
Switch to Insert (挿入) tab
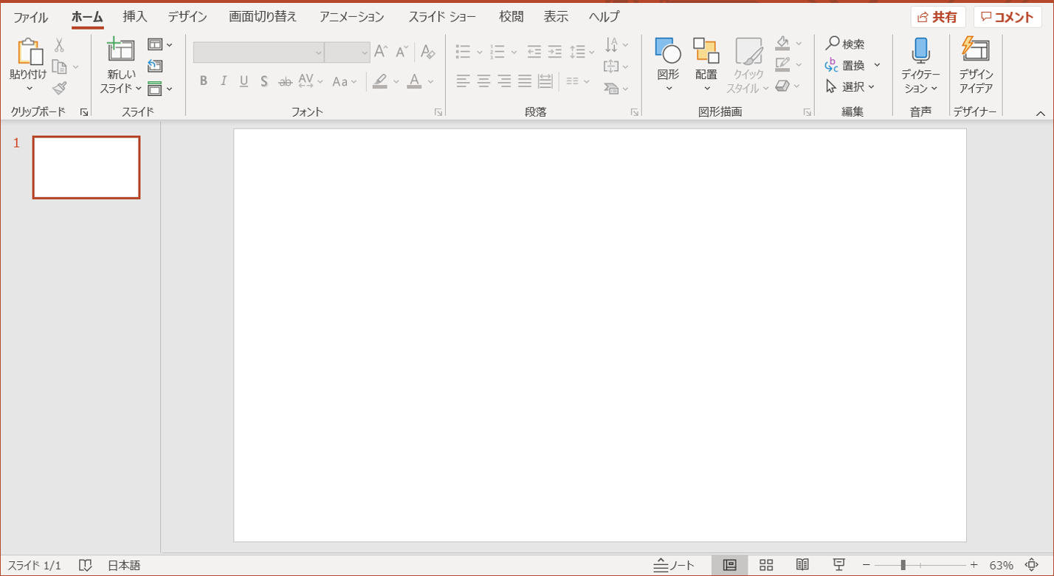coord(135,17)
